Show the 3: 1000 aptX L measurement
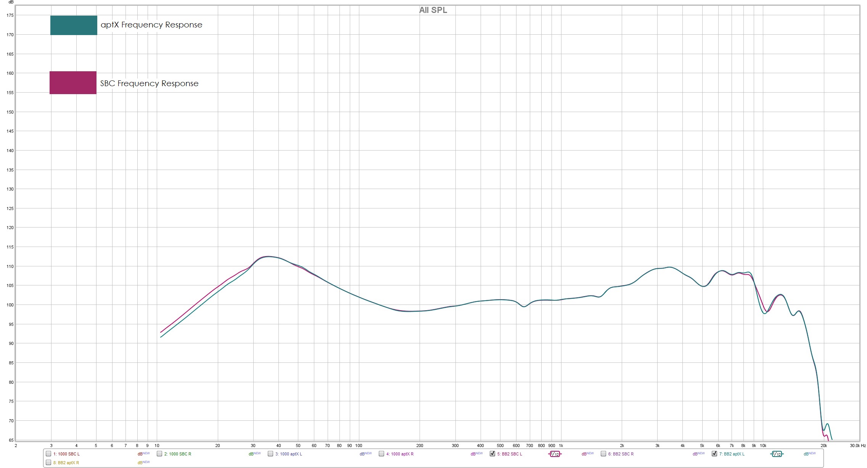 270,454
